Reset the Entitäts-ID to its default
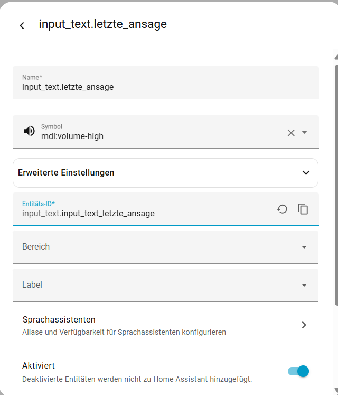Screen dimensions: 338x395 [282, 209]
